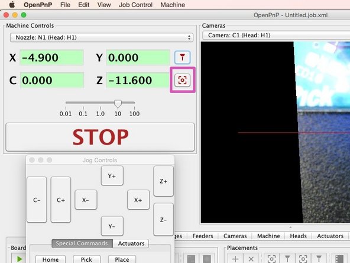Click the Apple menu icon
Viewport: 350px width, 263px height.
tap(12, 5)
